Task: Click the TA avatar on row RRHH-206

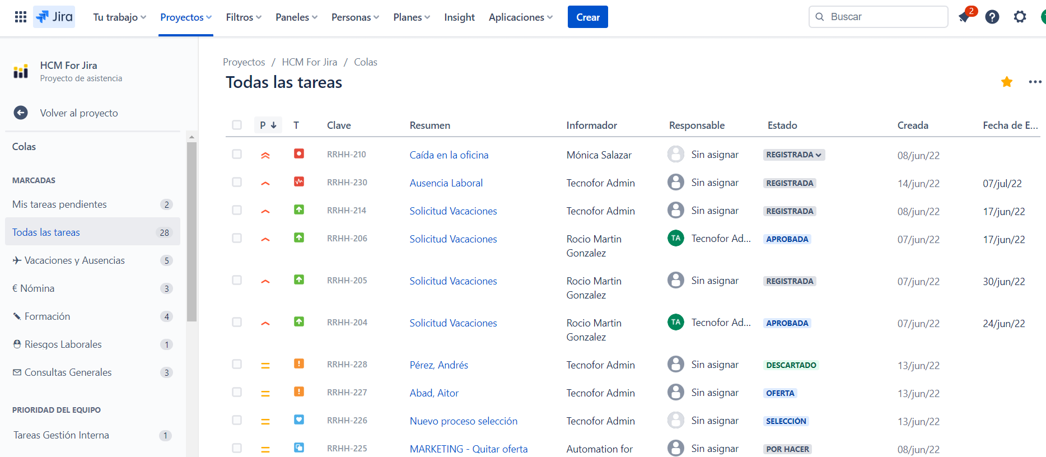Action: click(x=676, y=238)
